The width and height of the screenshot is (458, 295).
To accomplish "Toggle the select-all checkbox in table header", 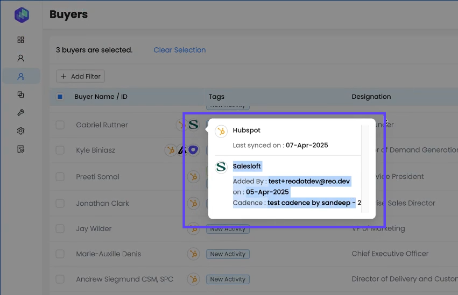I will 60,97.
